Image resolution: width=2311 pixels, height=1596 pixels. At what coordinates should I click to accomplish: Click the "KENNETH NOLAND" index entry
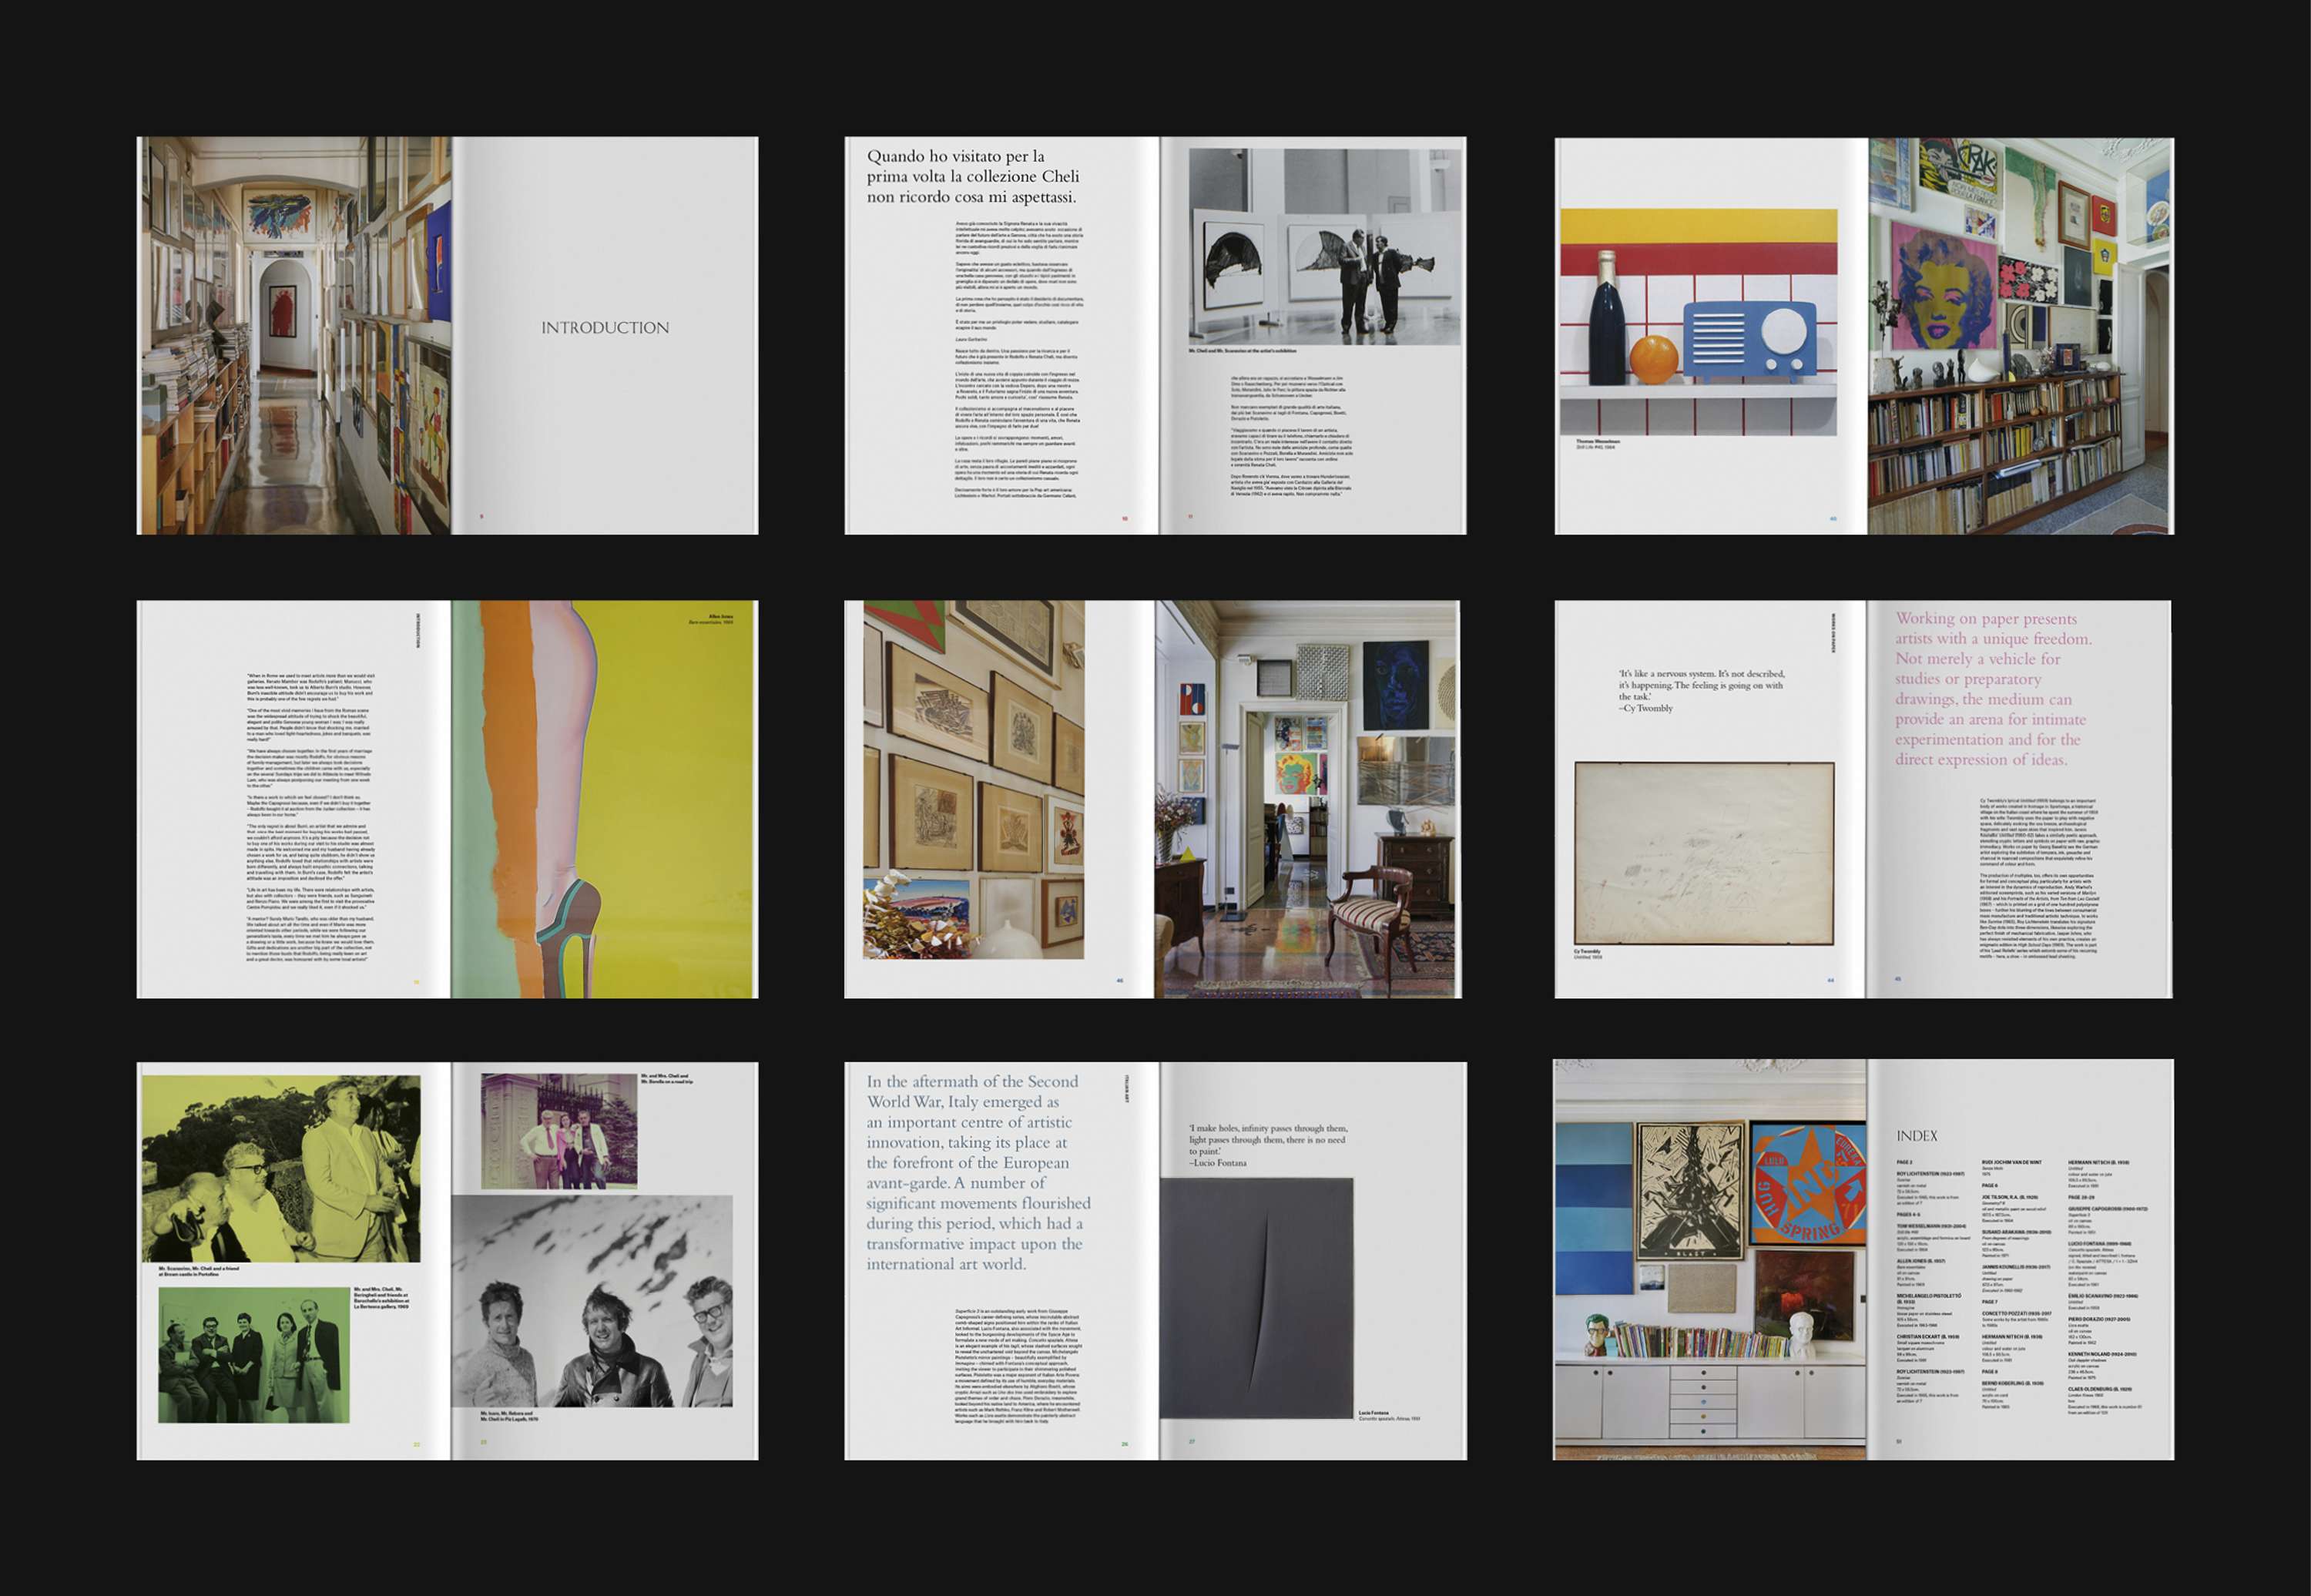click(2102, 1354)
